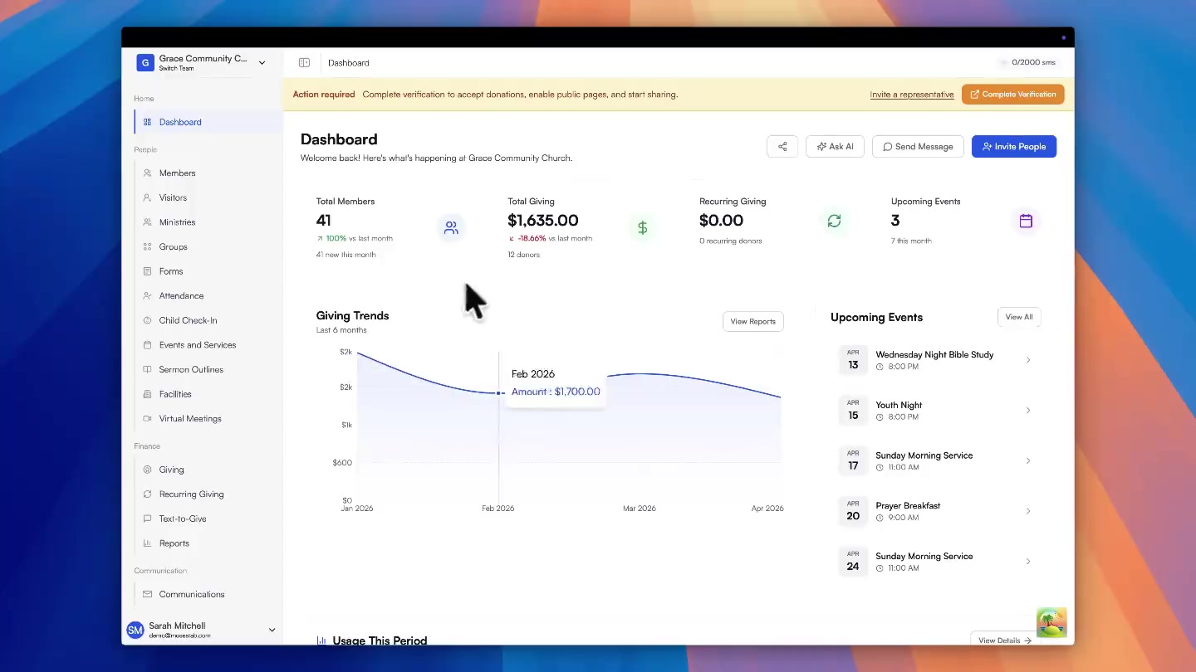Expand the Sarah Mitchell account menu

[x=272, y=631]
